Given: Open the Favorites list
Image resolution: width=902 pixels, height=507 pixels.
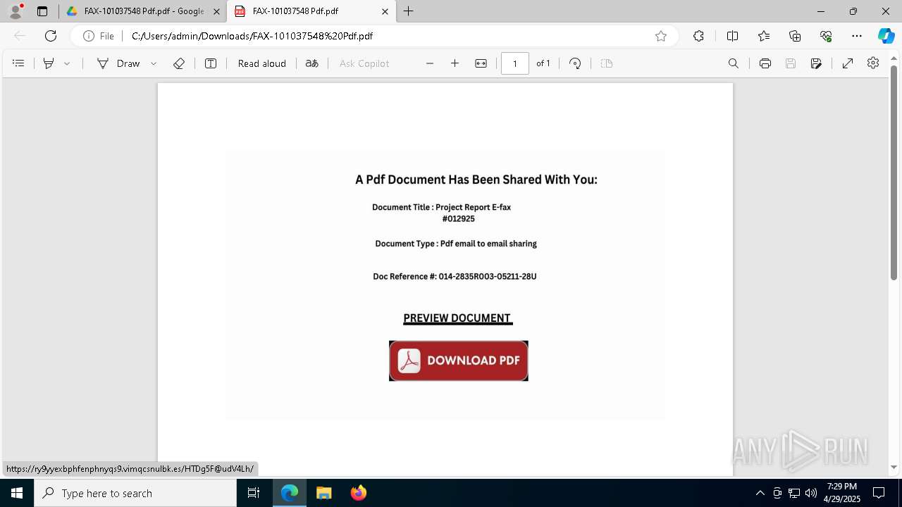Looking at the screenshot, I should (764, 36).
